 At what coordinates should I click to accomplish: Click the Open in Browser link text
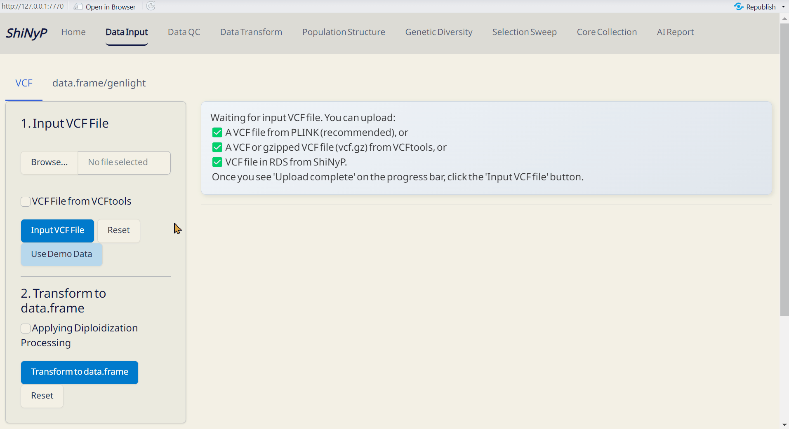tap(111, 7)
